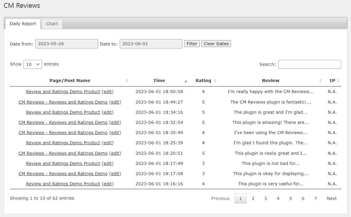Click the rating 5 in the 18:32:54 row
The width and height of the screenshot is (351, 217).
coord(203,122)
